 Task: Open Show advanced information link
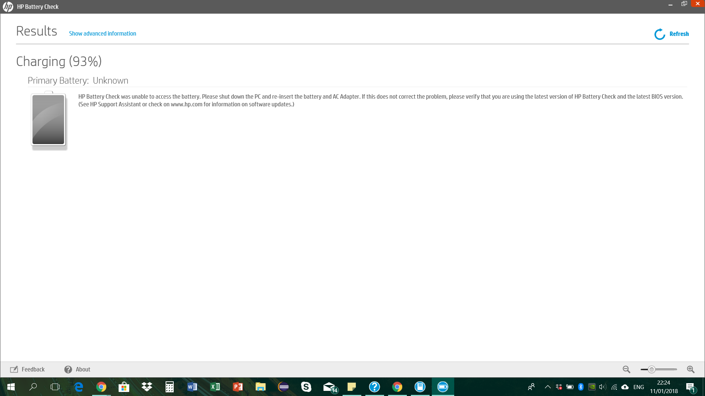(102, 33)
